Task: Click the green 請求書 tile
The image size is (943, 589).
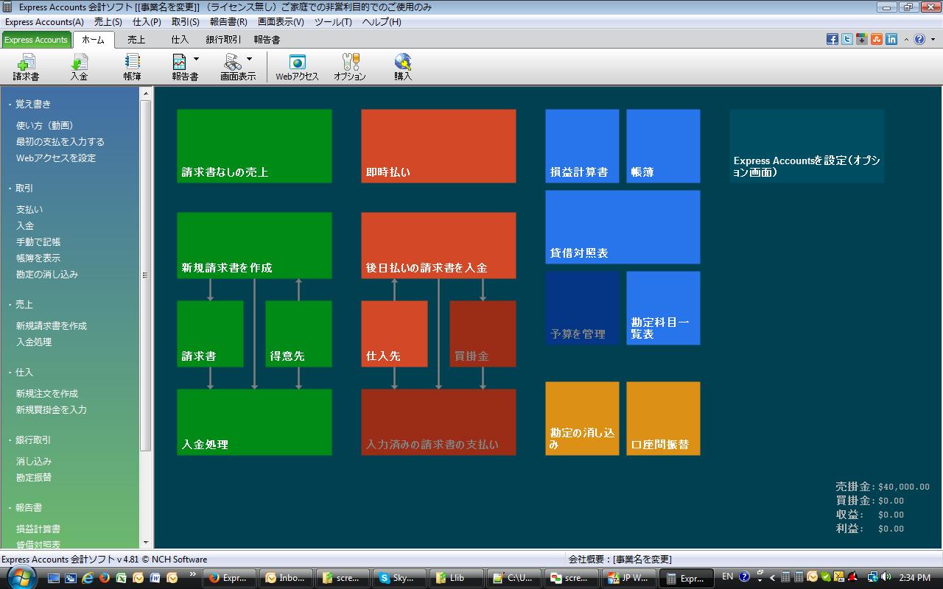Action: point(210,334)
